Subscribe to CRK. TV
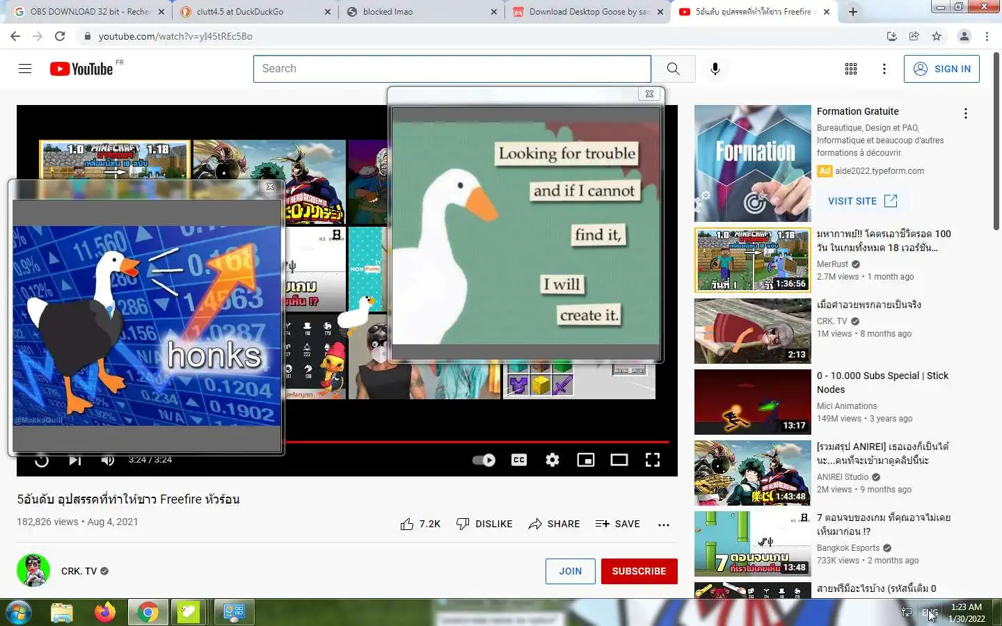Image resolution: width=1002 pixels, height=626 pixels. pyautogui.click(x=639, y=571)
